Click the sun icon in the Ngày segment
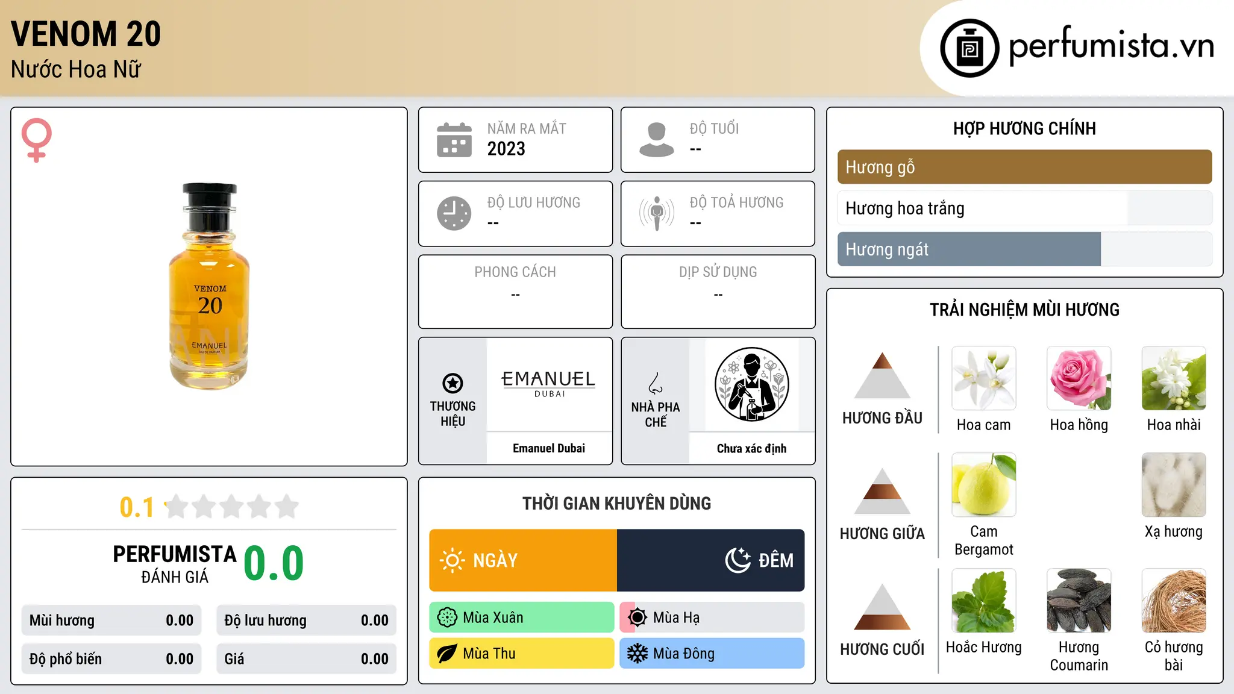Image resolution: width=1234 pixels, height=694 pixels. tap(452, 560)
